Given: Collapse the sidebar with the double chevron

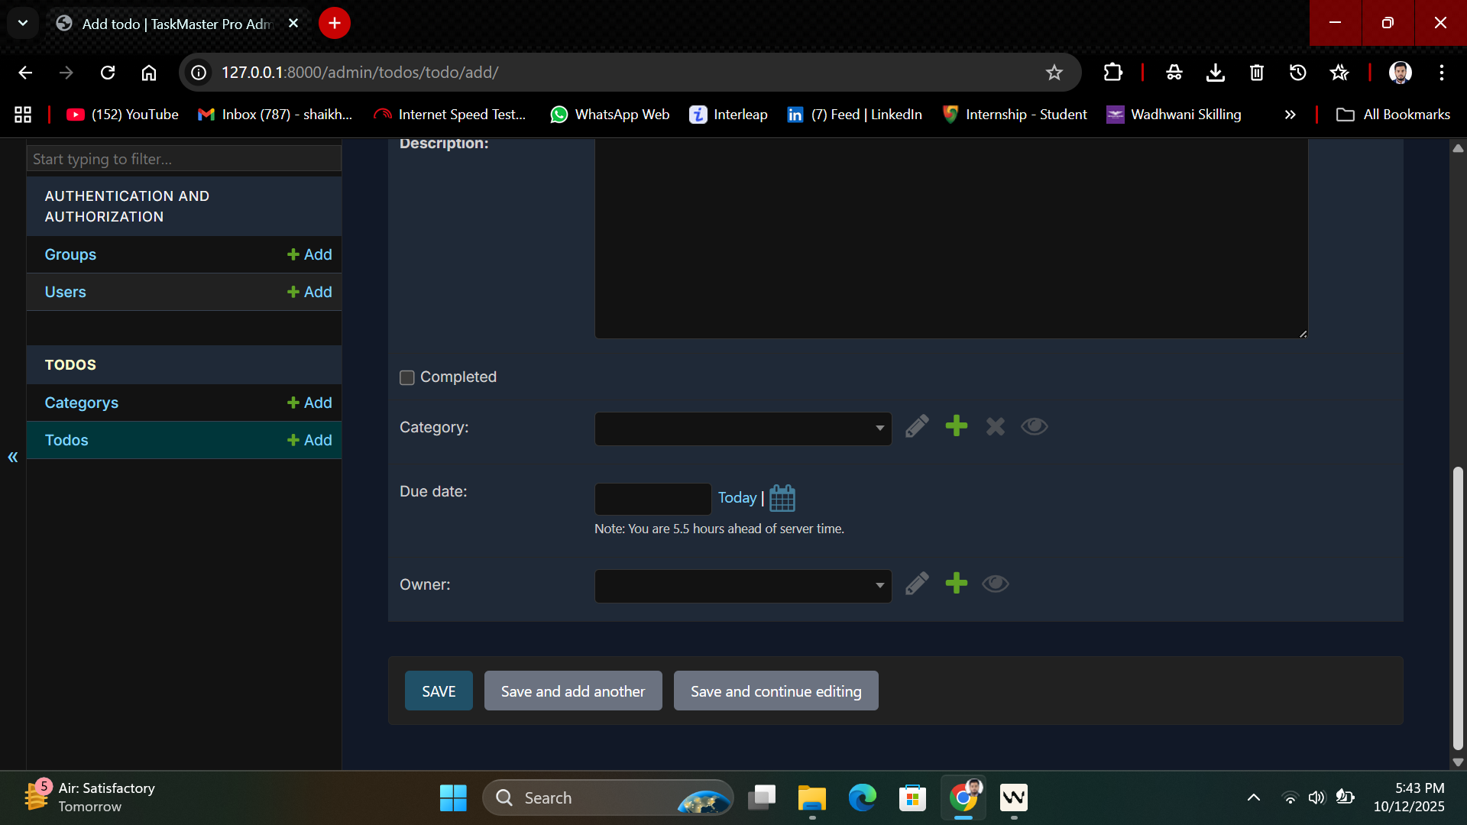Looking at the screenshot, I should (13, 457).
